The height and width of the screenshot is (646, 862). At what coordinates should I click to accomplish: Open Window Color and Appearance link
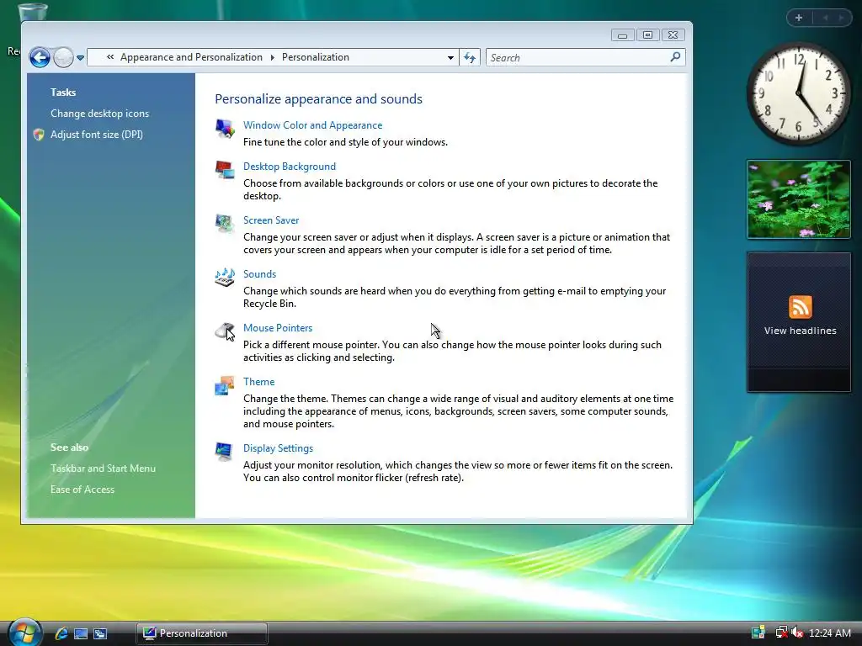click(x=313, y=125)
